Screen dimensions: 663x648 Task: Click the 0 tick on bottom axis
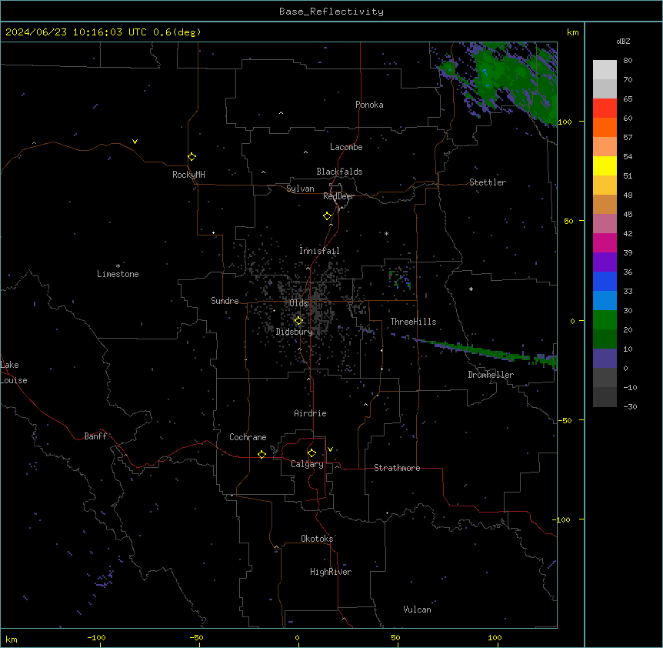point(298,637)
